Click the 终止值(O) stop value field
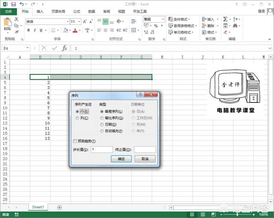Image resolution: width=274 pixels, height=218 pixels. [144, 149]
